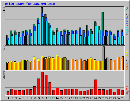
Task: Click the tall orange sites bar for day 26
Action: (104, 58)
